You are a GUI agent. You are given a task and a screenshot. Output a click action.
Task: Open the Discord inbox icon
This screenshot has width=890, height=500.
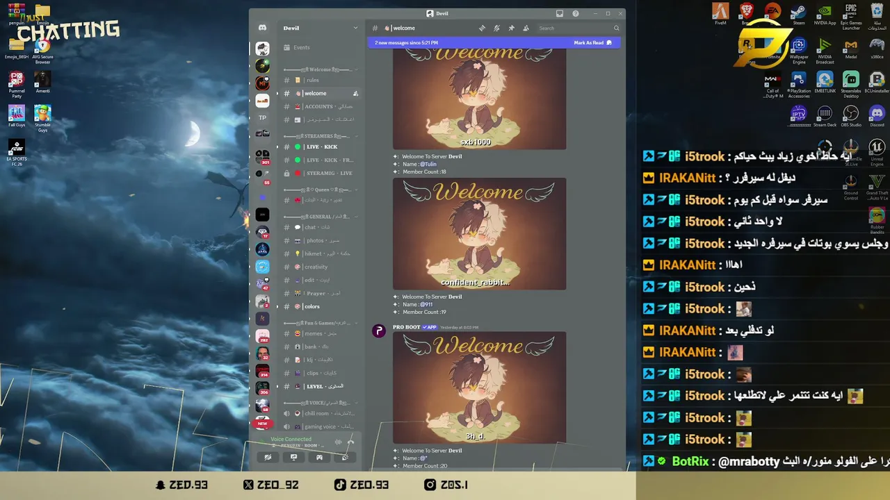click(560, 13)
